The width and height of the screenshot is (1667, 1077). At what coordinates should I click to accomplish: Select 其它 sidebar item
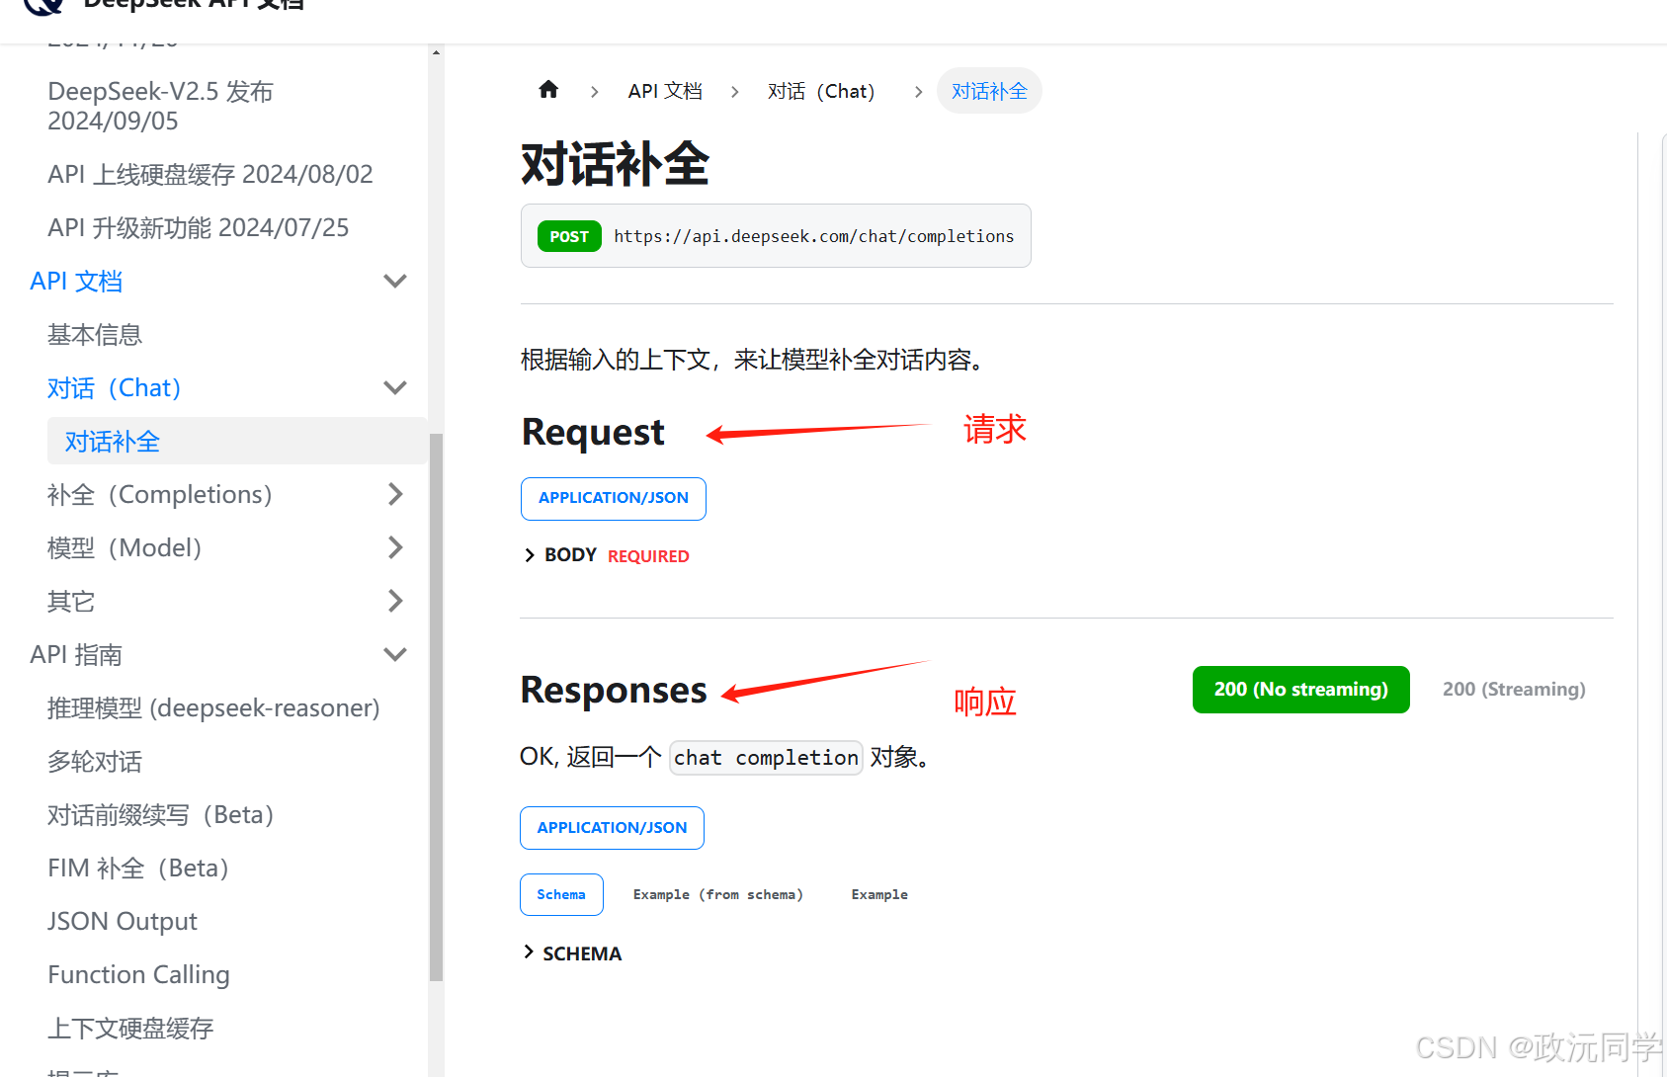pyautogui.click(x=71, y=601)
